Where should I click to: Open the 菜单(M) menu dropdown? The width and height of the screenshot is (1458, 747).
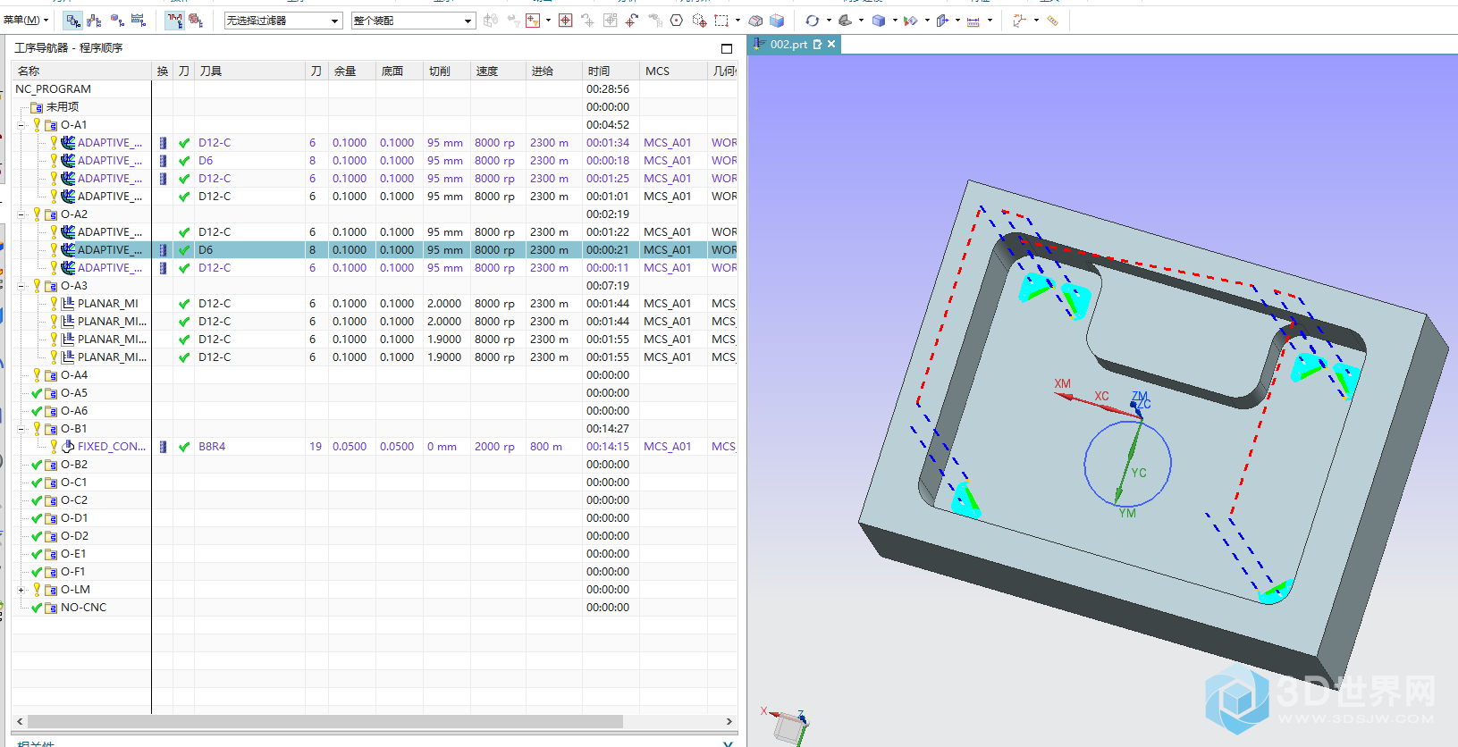[x=26, y=20]
